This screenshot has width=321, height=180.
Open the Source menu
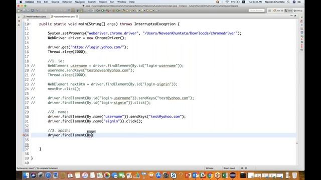[x=55, y=2]
